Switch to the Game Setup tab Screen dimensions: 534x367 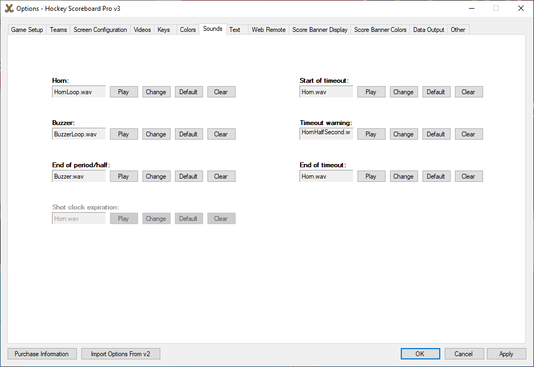[27, 30]
